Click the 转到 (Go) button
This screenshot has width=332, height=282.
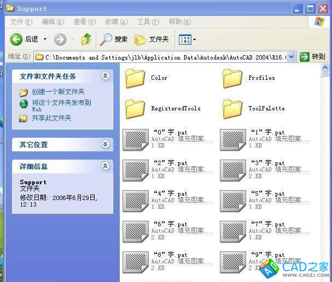tap(312, 57)
